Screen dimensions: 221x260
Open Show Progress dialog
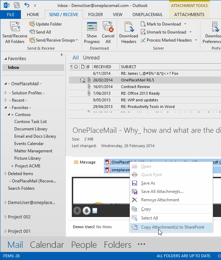92,27
